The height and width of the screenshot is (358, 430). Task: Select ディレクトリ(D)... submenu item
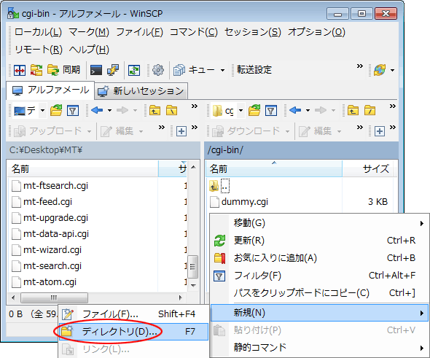point(134,332)
